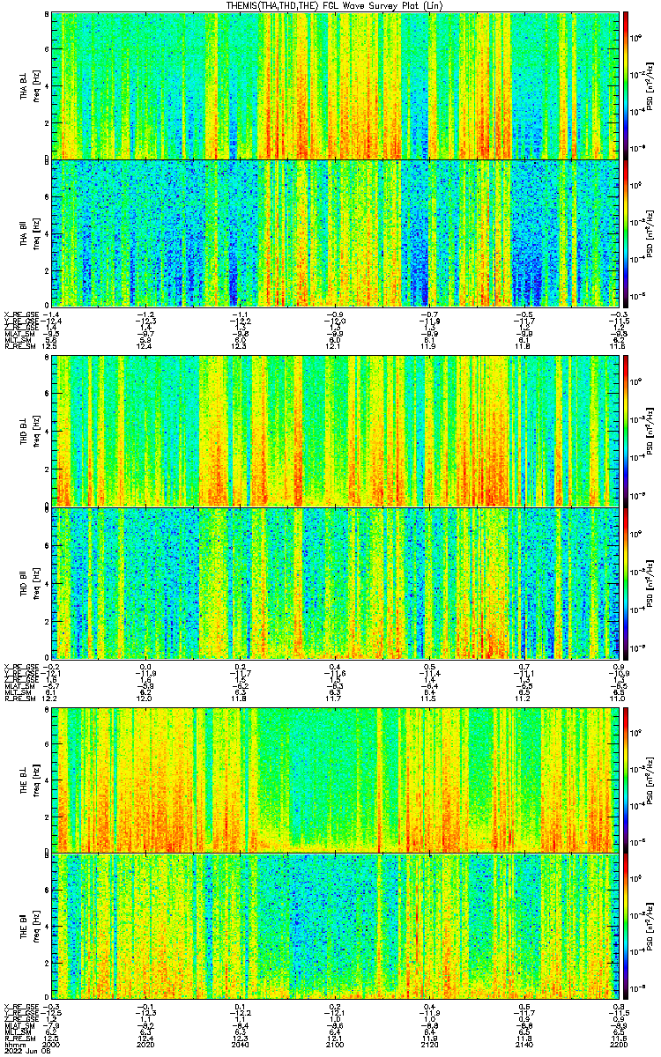661x1057 pixels.
Task: Click the 2040 time tick label
Action: click(x=241, y=1043)
